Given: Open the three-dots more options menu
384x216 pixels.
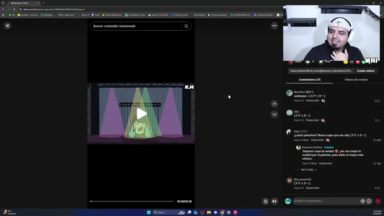Looking at the screenshot, I should coord(274,26).
